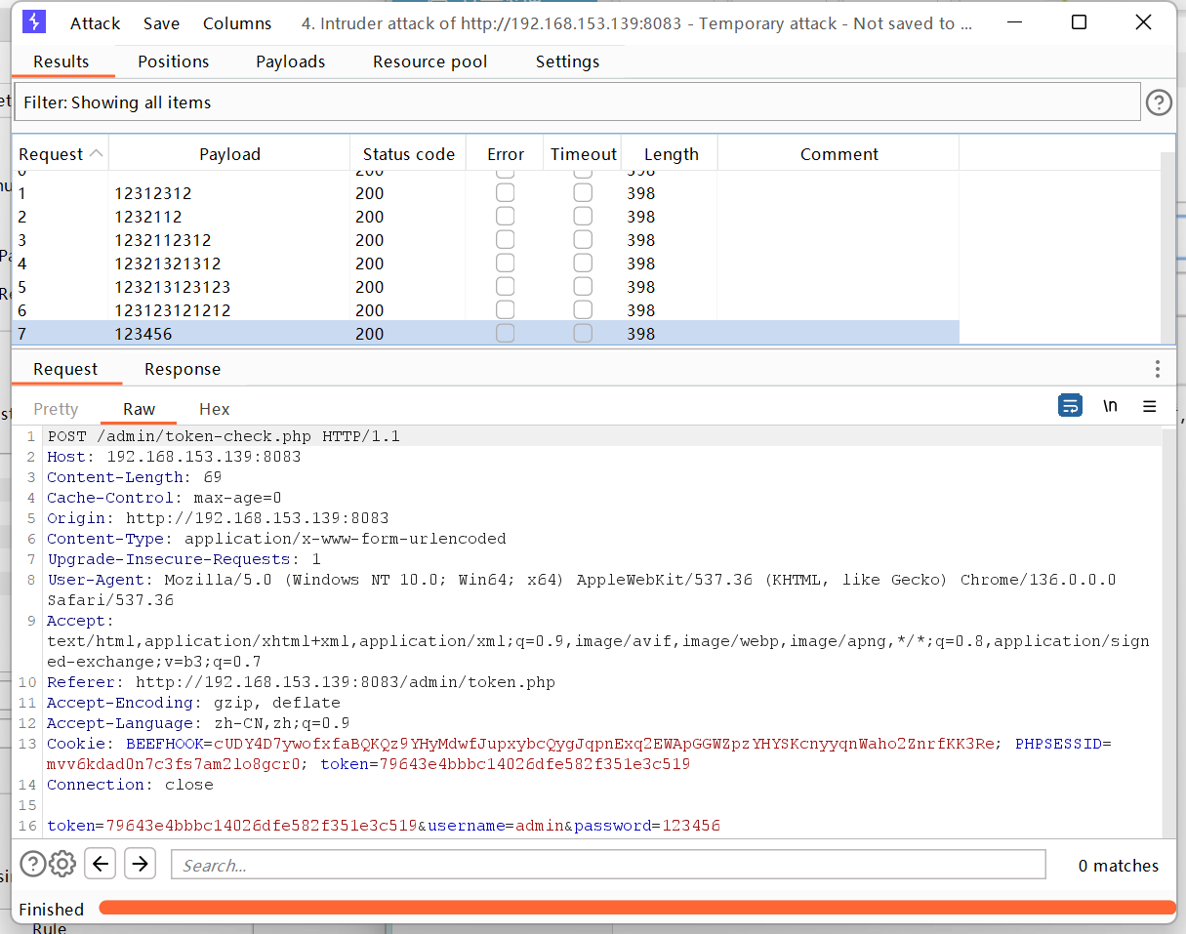The width and height of the screenshot is (1186, 934).
Task: Open search settings gear icon
Action: click(62, 864)
